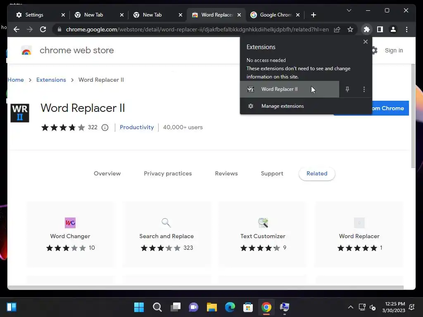Click the blue Remove from Chrome button
Image resolution: width=423 pixels, height=317 pixels.
tap(390, 108)
